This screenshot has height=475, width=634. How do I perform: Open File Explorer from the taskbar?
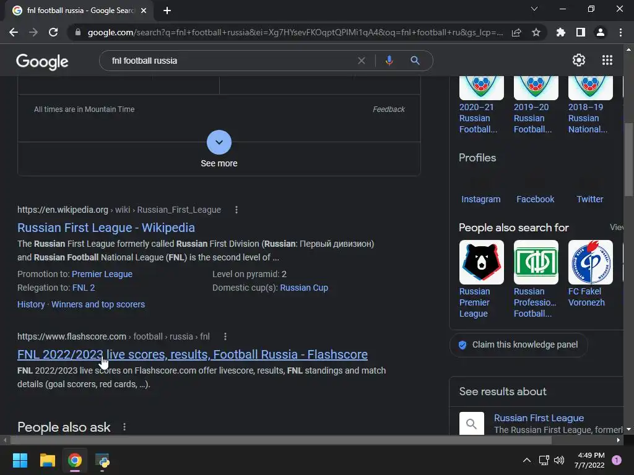point(47,460)
